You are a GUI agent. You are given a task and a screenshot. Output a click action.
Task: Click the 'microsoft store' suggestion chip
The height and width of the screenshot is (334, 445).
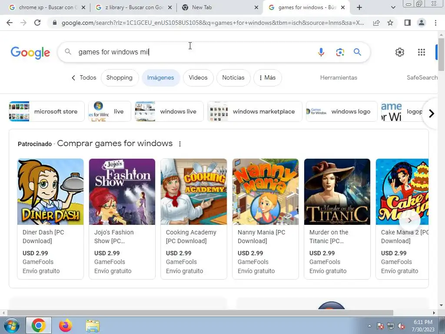[47, 111]
